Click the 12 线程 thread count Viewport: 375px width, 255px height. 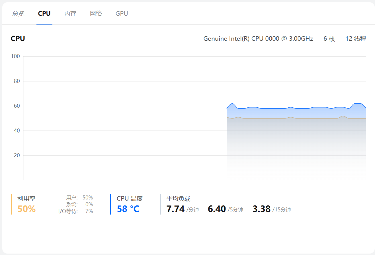(356, 39)
